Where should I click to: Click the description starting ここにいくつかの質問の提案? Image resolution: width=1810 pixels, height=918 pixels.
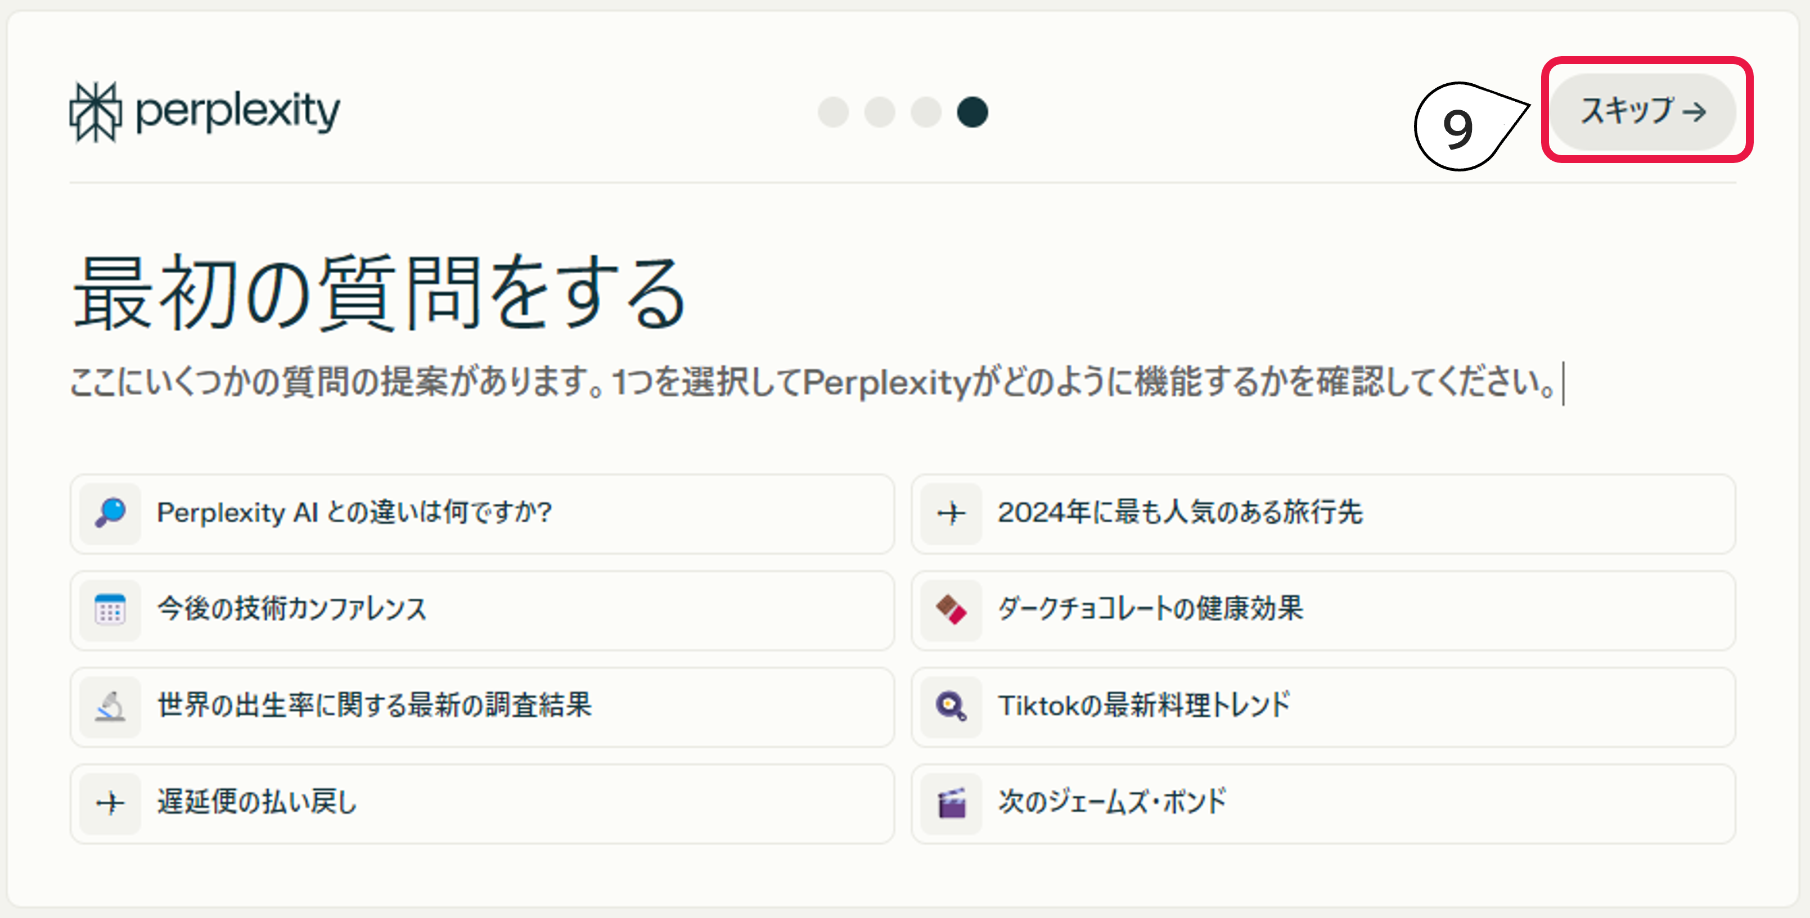(x=813, y=383)
